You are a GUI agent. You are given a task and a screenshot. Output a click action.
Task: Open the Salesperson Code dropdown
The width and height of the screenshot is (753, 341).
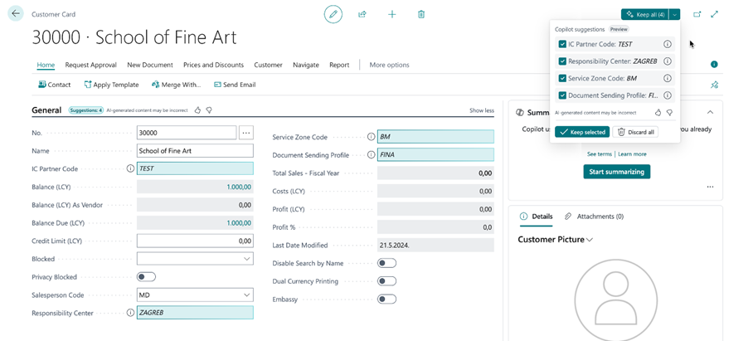[247, 295]
